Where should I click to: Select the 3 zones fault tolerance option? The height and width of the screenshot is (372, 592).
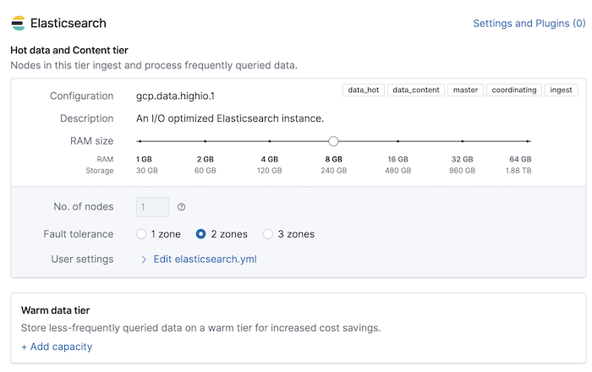coord(268,234)
